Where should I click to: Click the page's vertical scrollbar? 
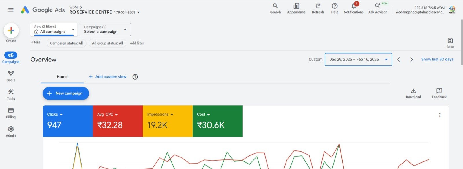point(462,42)
